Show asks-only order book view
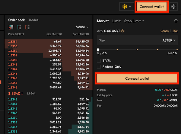This screenshot has height=134, width=181. click(27, 27)
